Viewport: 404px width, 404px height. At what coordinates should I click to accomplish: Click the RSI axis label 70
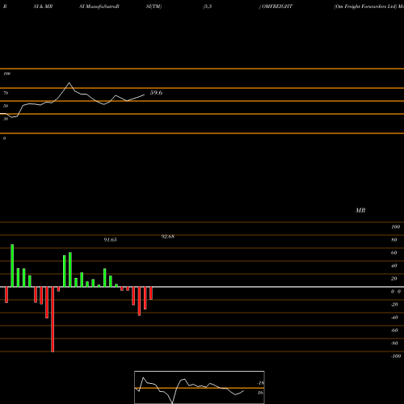pos(6,93)
